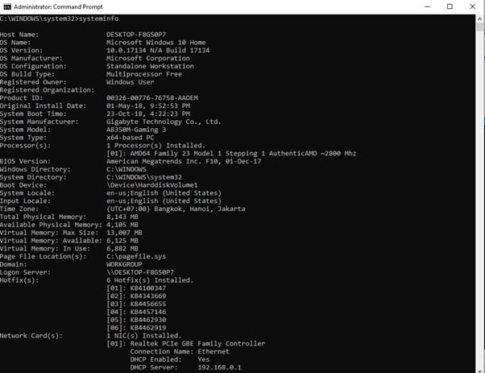Image resolution: width=485 pixels, height=373 pixels.
Task: Click boot time '23-Oct-18, 4:22:23 PM'
Action: pyautogui.click(x=148, y=114)
